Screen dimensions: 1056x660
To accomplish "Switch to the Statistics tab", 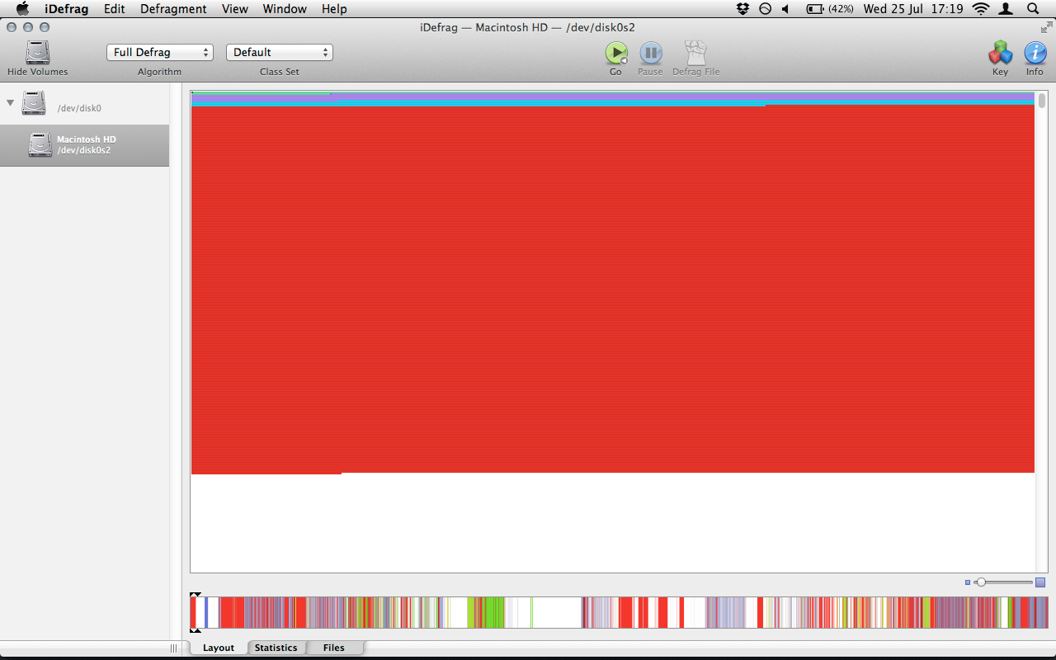I will pos(276,648).
